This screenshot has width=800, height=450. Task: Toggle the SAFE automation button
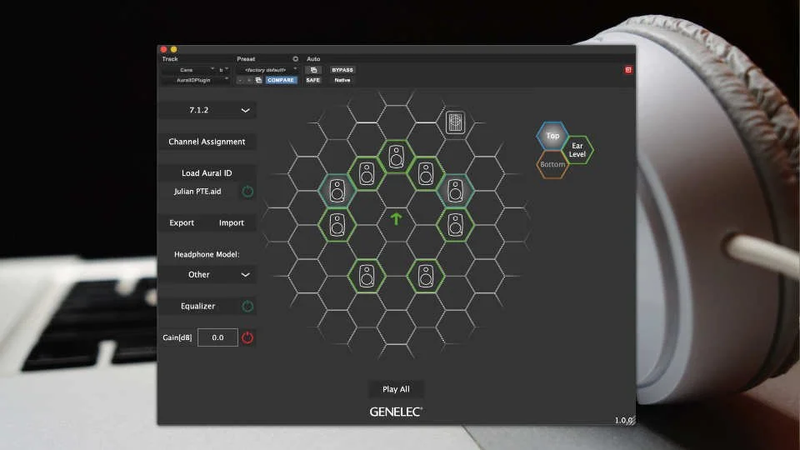point(313,80)
